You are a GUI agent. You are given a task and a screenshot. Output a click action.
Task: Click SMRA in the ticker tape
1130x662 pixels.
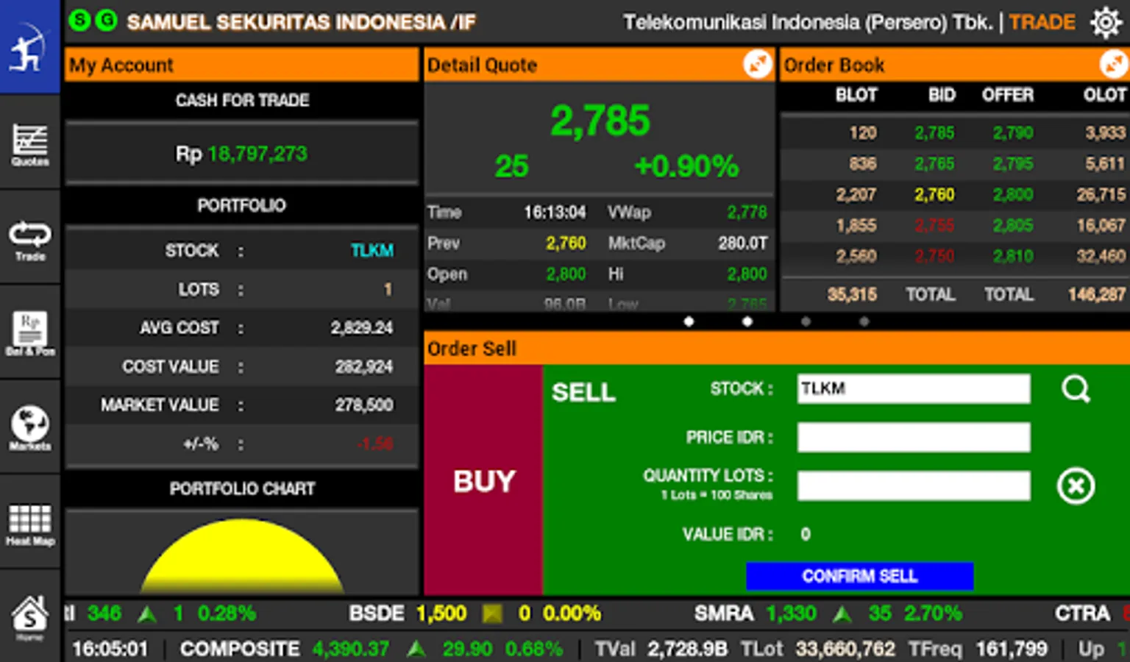coord(724,613)
